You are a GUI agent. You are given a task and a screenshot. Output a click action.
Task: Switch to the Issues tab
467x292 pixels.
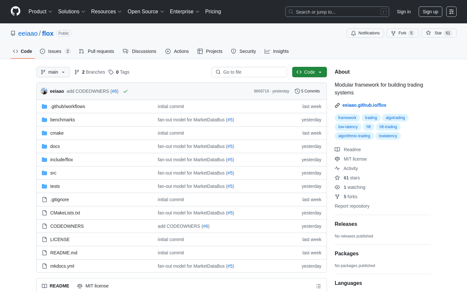tap(55, 51)
